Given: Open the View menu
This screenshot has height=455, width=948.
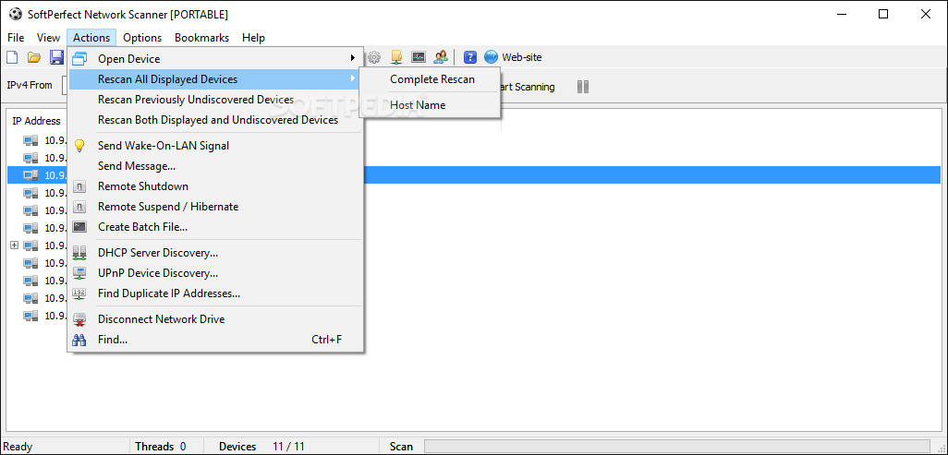Looking at the screenshot, I should (x=48, y=38).
